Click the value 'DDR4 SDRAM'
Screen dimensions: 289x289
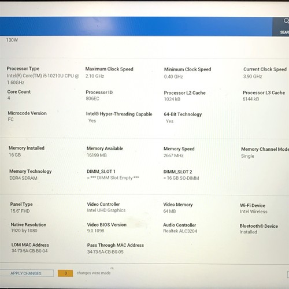coord(23,178)
